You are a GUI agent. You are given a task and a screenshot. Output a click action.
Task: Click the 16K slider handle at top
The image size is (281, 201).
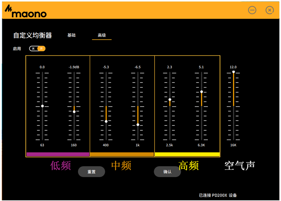pos(233,72)
